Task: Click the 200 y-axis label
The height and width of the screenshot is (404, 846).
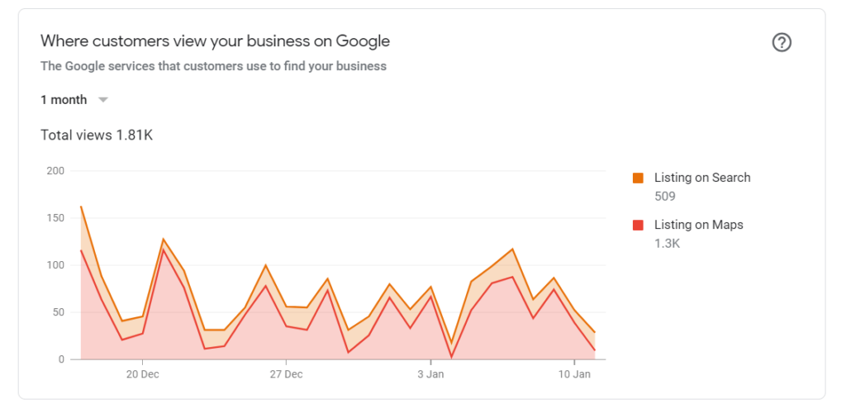Action: tap(56, 171)
